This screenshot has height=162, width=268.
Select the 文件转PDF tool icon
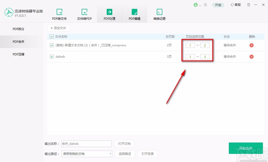(x=84, y=14)
